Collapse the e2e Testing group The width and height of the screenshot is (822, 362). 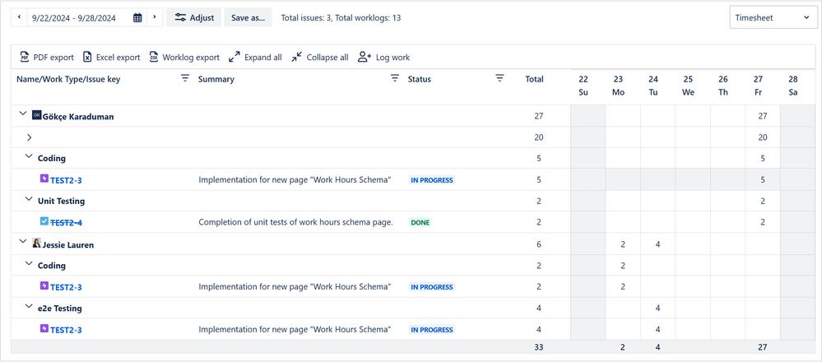point(29,307)
